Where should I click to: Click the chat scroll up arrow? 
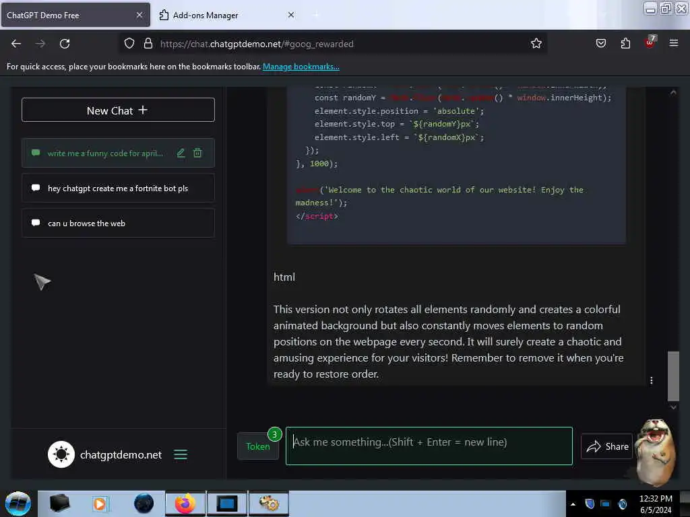click(673, 92)
